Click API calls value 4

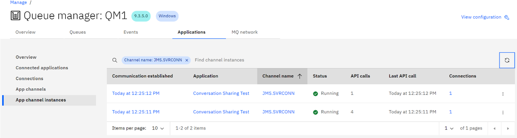point(352,112)
